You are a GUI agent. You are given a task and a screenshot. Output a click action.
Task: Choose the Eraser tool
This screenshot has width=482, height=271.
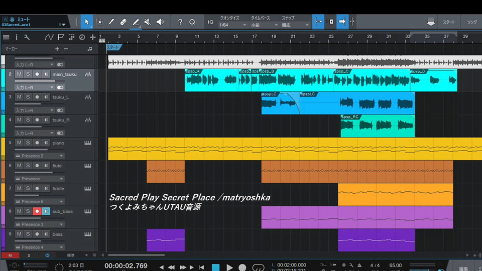point(124,22)
